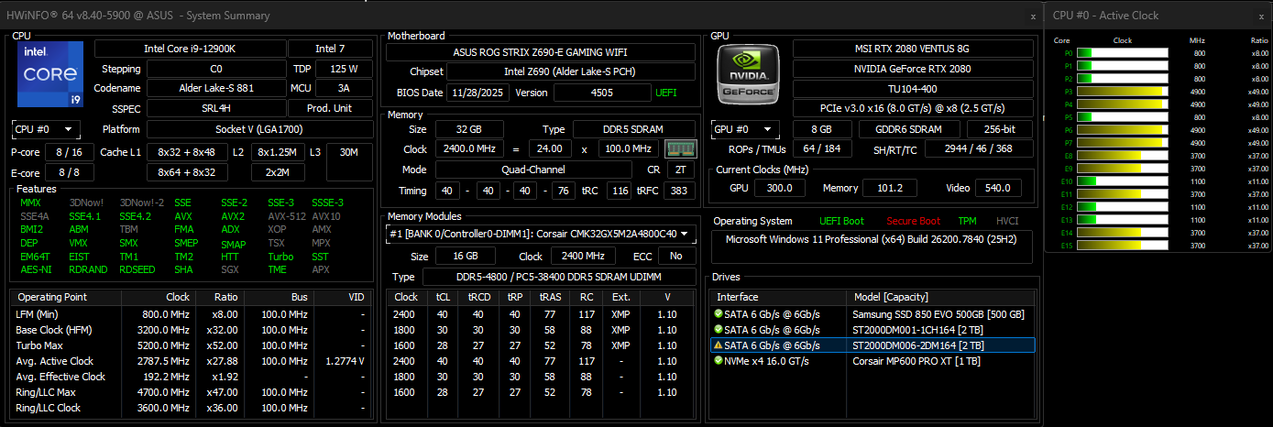This screenshot has height=427, width=1273.
Task: Click the P3 core clock bar
Action: point(1122,92)
